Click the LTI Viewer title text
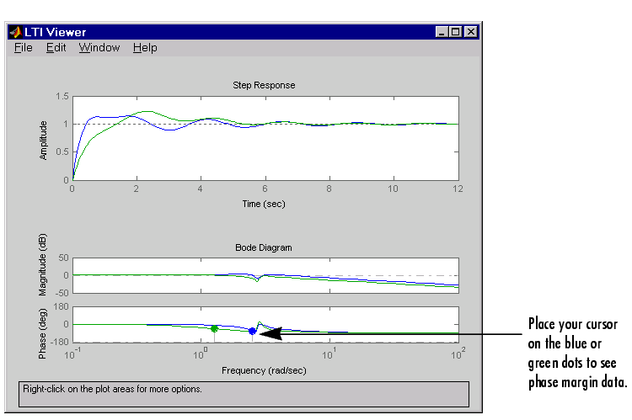The height and width of the screenshot is (420, 632). (x=56, y=32)
